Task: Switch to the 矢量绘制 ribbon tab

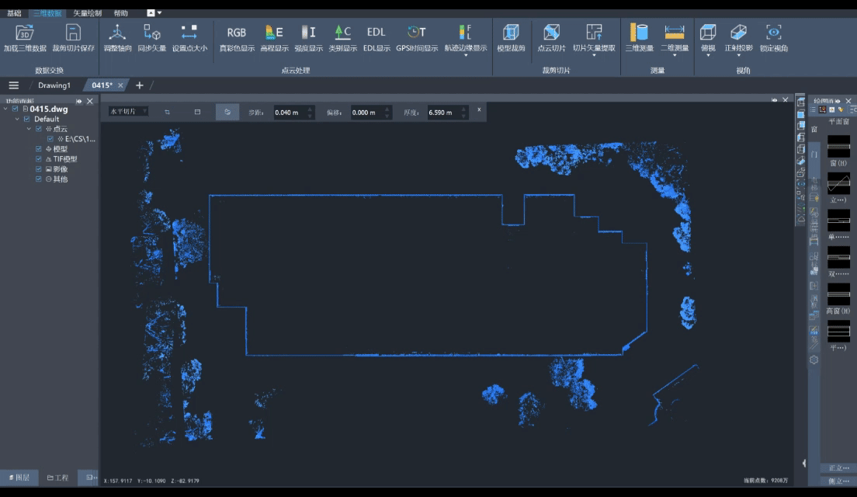Action: point(87,13)
